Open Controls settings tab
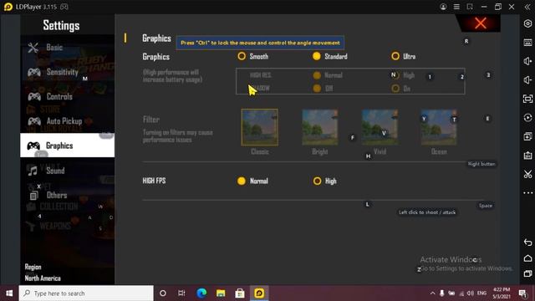The width and height of the screenshot is (535, 301). [67, 96]
